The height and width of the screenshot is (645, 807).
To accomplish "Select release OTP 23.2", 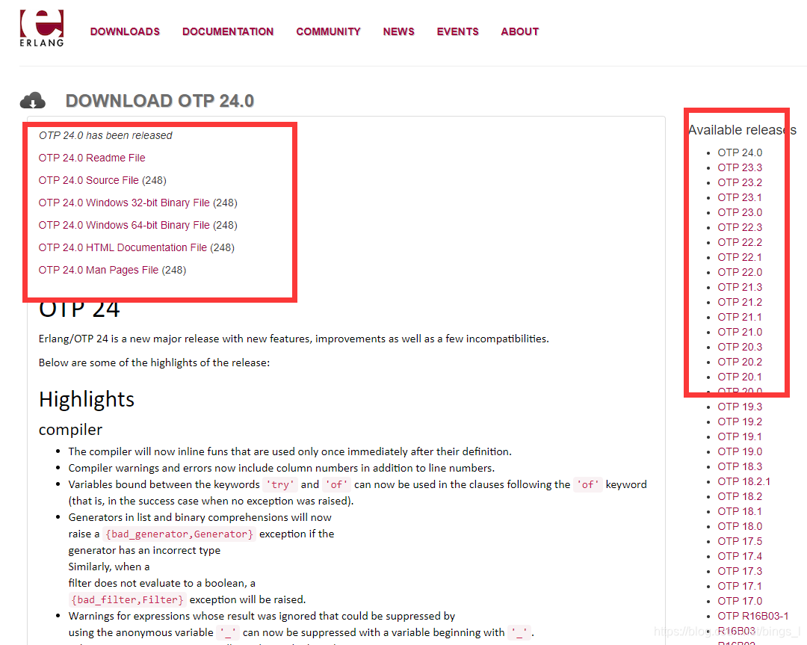I will tap(740, 183).
